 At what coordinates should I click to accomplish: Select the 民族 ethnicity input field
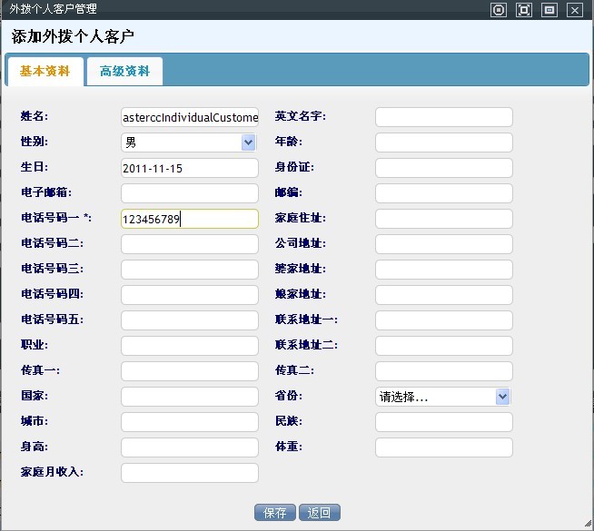443,422
